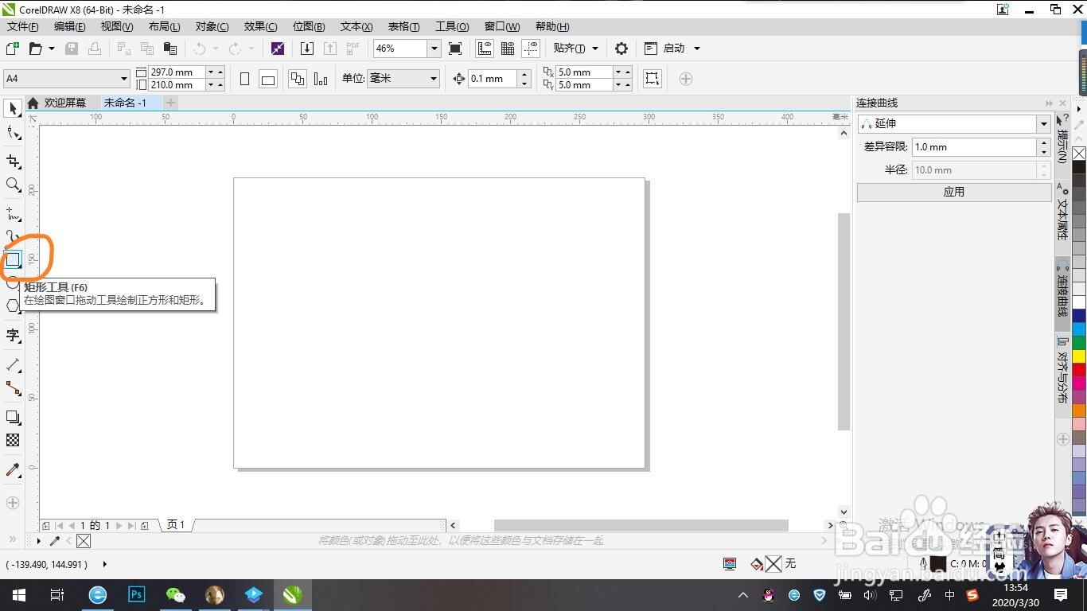This screenshot has width=1087, height=611.
Task: Switch to the 未命名 -1 document tab
Action: tap(125, 103)
